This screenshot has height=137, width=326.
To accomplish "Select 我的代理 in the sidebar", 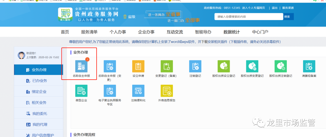I will point(39,125).
